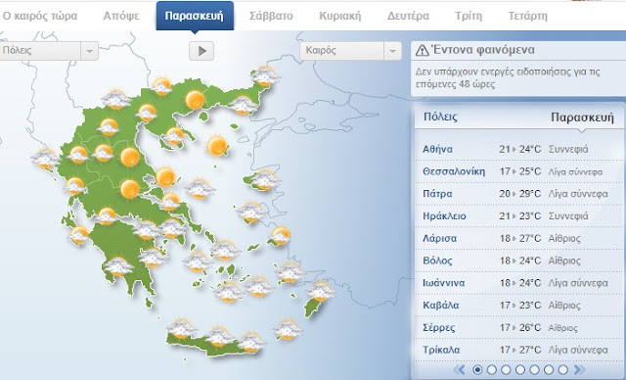Open the Τρίκαλα city forecast

441,350
